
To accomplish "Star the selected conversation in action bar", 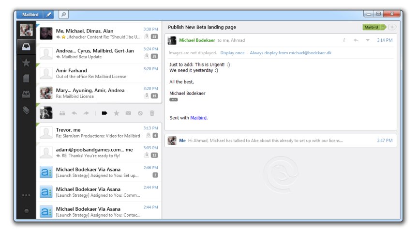I will tap(117, 113).
